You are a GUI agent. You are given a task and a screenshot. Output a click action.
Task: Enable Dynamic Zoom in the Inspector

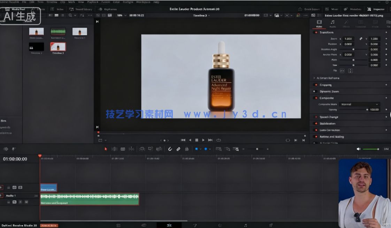coord(315,91)
